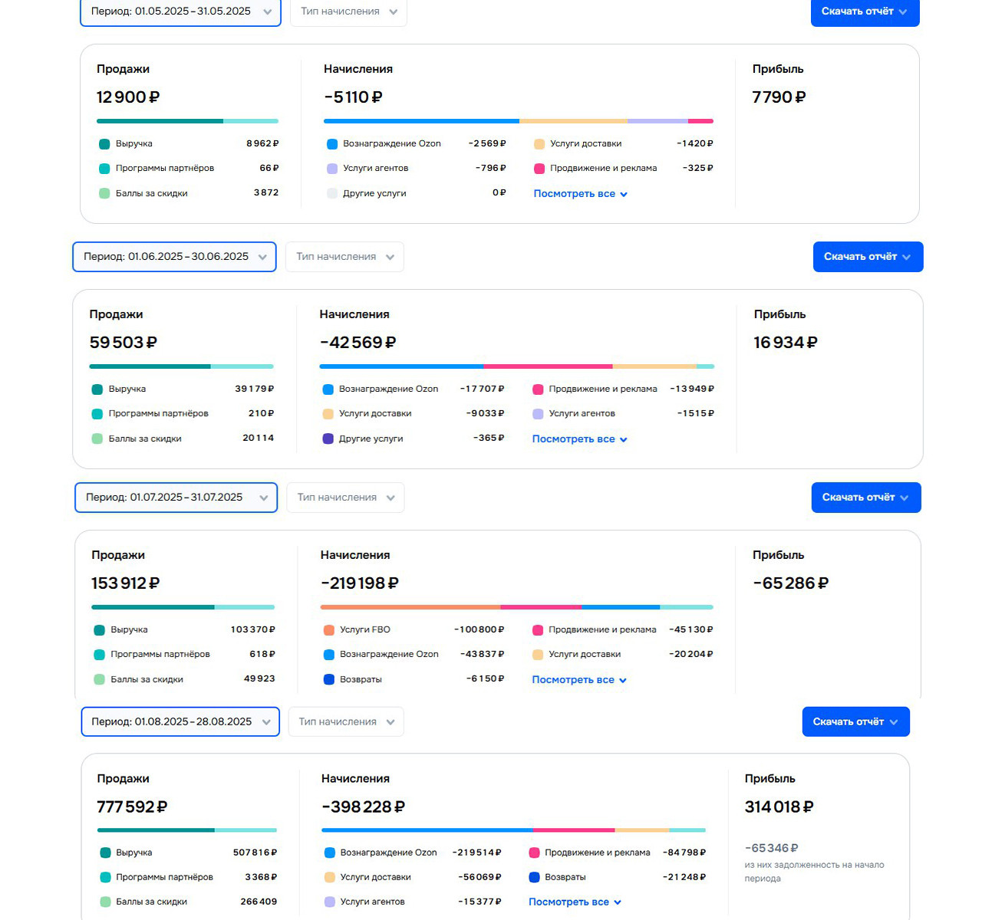This screenshot has height=920, width=982.
Task: Show all July accruals via 'Посмотреть все'
Action: click(x=579, y=680)
